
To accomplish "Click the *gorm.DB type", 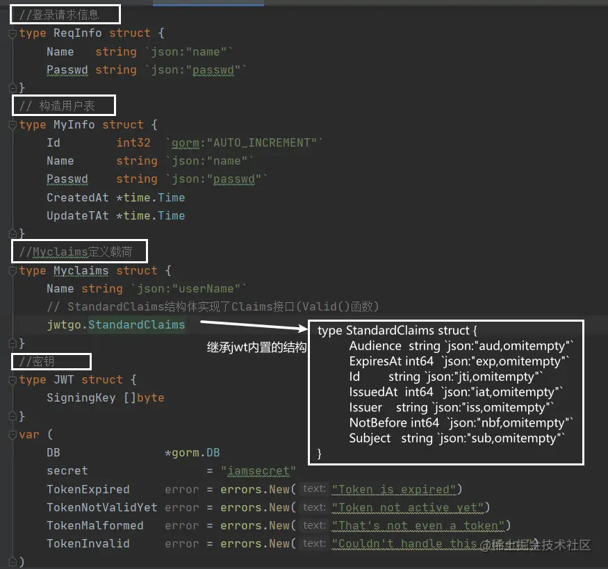I will (192, 453).
